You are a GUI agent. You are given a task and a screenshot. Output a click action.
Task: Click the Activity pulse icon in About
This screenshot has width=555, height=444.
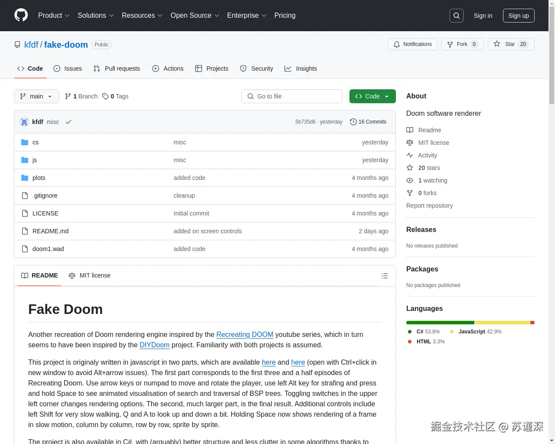[x=410, y=155]
